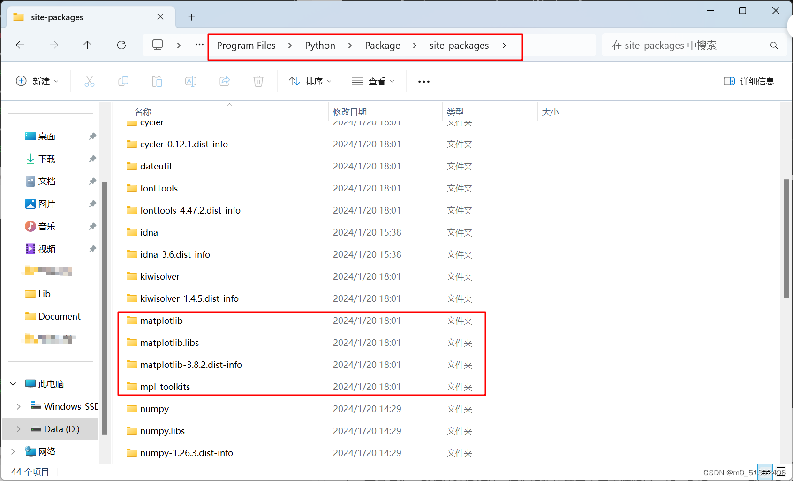Expand 网络 in the sidebar
This screenshot has width=793, height=481.
(13, 451)
